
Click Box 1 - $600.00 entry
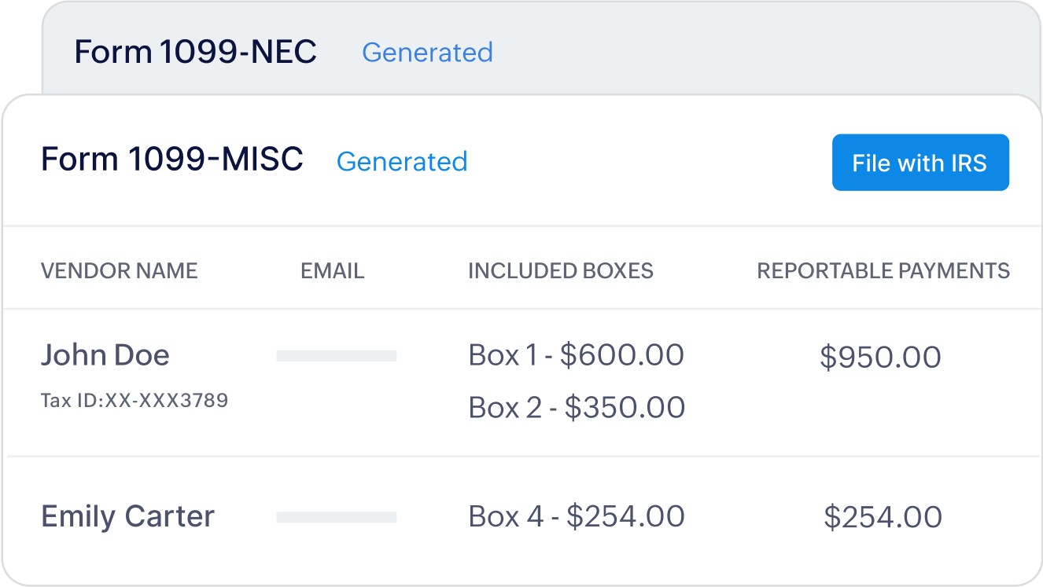click(576, 355)
